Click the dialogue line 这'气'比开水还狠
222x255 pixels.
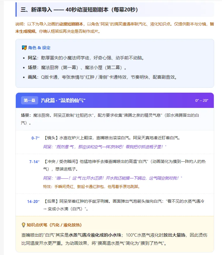click(x=112, y=178)
